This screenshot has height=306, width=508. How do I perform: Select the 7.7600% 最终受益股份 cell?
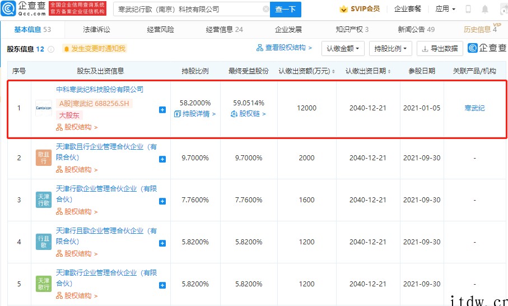coord(249,200)
